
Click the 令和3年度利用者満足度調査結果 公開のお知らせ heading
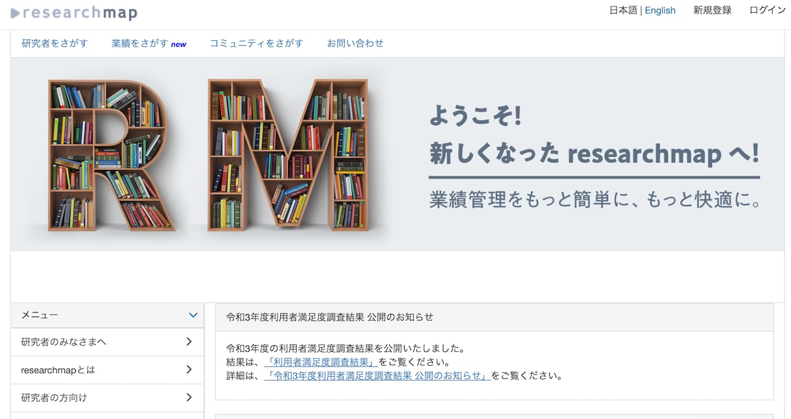click(x=329, y=317)
